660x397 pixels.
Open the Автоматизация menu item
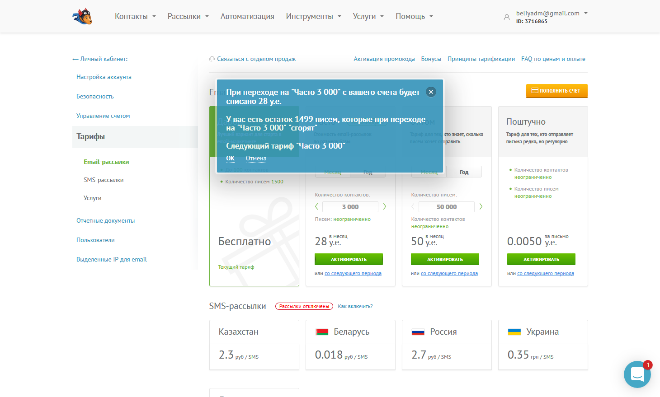247,16
